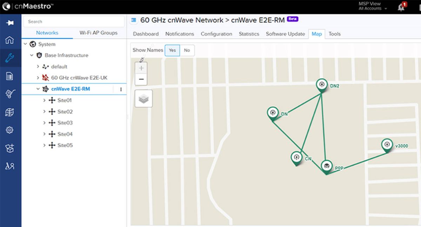Expand Site02 in the tree
The height and width of the screenshot is (227, 421).
(x=44, y=112)
